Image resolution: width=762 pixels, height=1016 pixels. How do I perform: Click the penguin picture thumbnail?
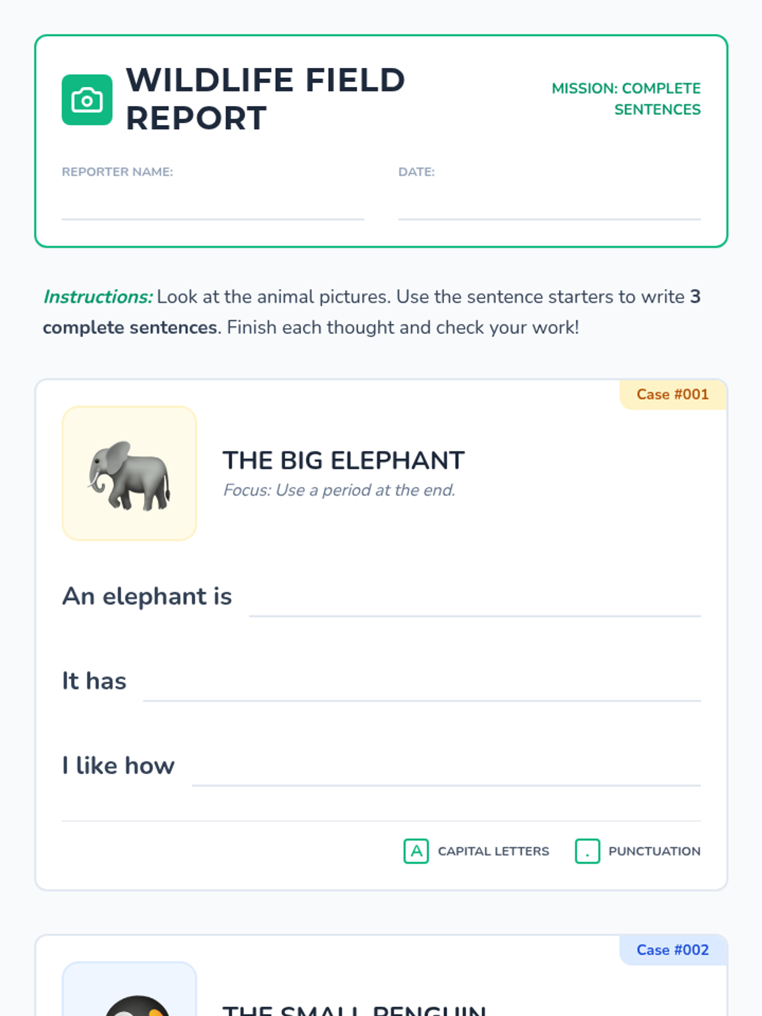tap(130, 989)
